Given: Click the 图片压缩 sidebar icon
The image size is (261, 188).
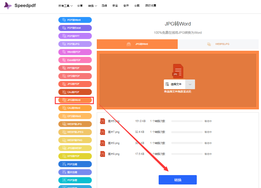Looking at the screenshot, I should (x=64, y=172).
